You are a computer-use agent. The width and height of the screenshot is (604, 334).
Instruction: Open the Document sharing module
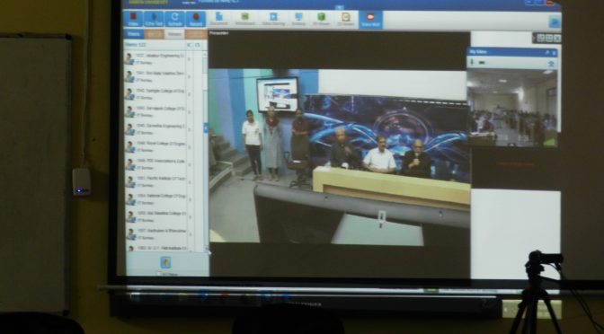coord(219,19)
